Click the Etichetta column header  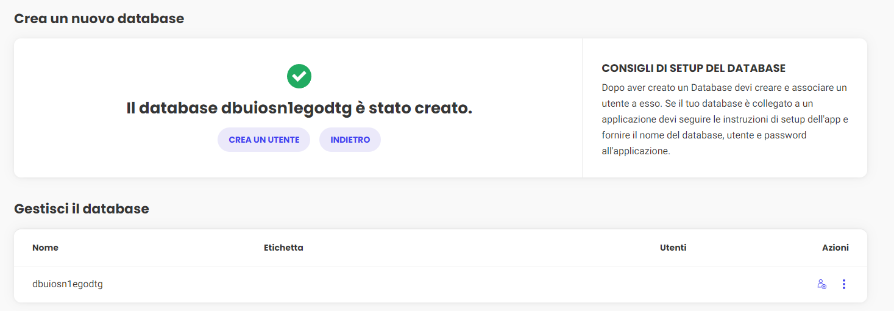[x=283, y=248]
